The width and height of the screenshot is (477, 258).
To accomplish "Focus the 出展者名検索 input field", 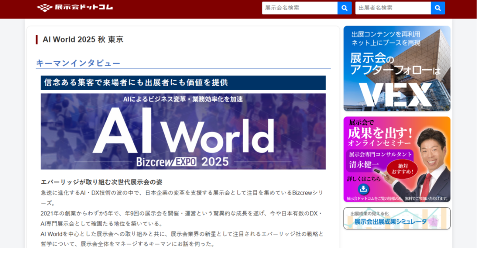I will (x=393, y=8).
